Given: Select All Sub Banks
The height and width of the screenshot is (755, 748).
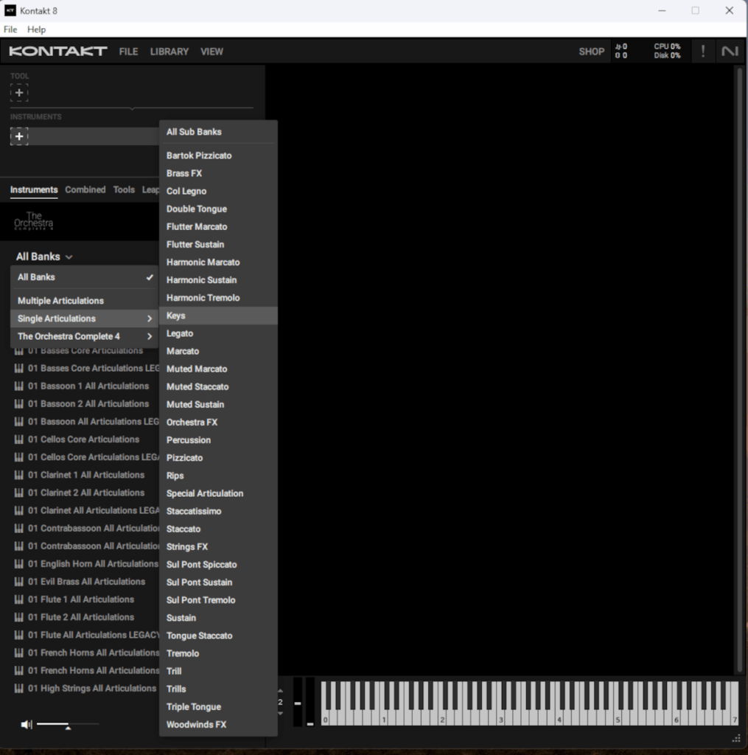Looking at the screenshot, I should coord(218,132).
